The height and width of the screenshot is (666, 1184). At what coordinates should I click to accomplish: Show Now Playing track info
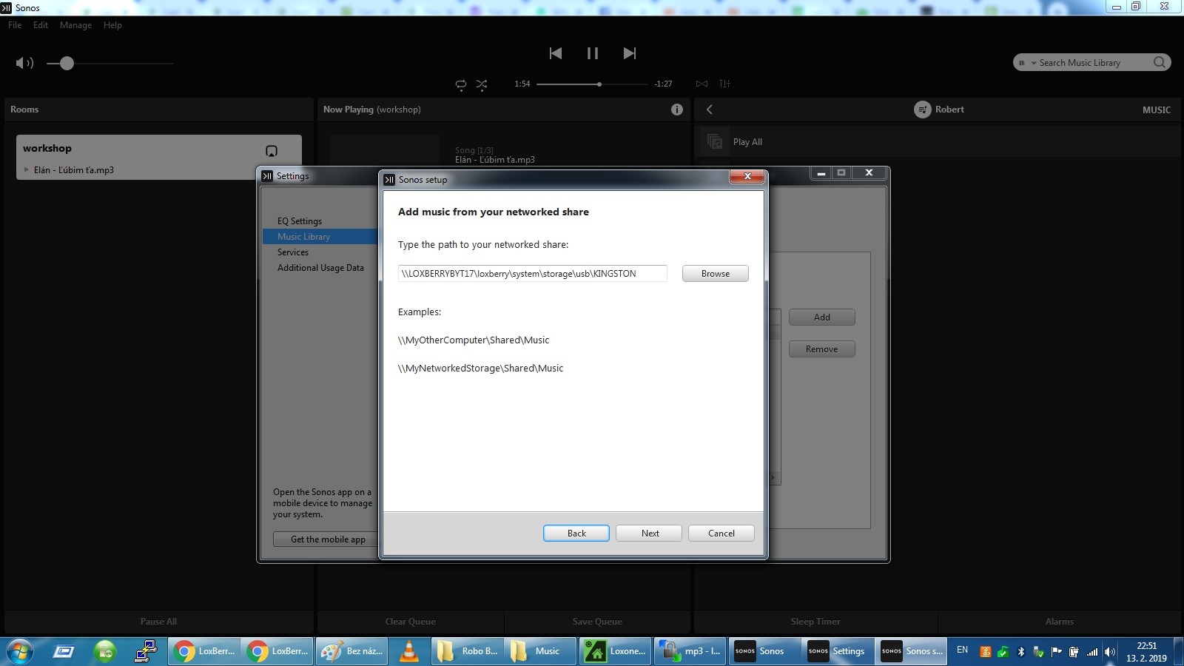[676, 110]
